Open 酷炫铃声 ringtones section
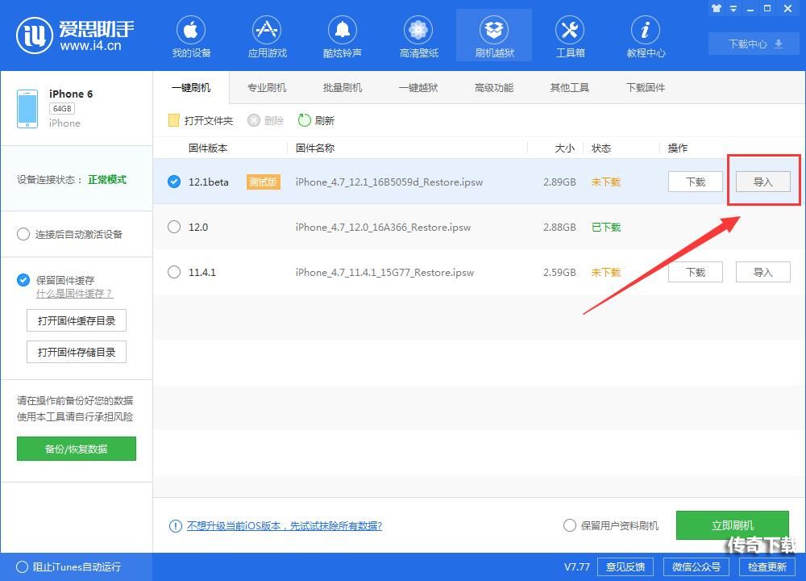Viewport: 806px width, 581px height. (343, 36)
